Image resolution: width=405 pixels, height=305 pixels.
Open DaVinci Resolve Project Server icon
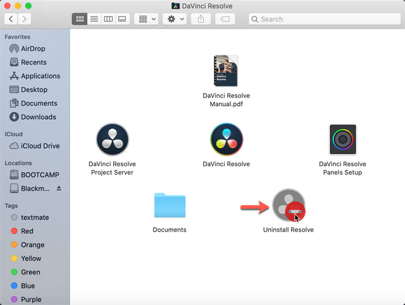112,139
